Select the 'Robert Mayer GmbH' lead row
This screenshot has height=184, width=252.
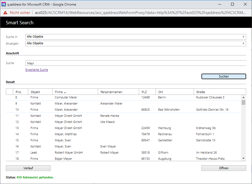(123, 152)
